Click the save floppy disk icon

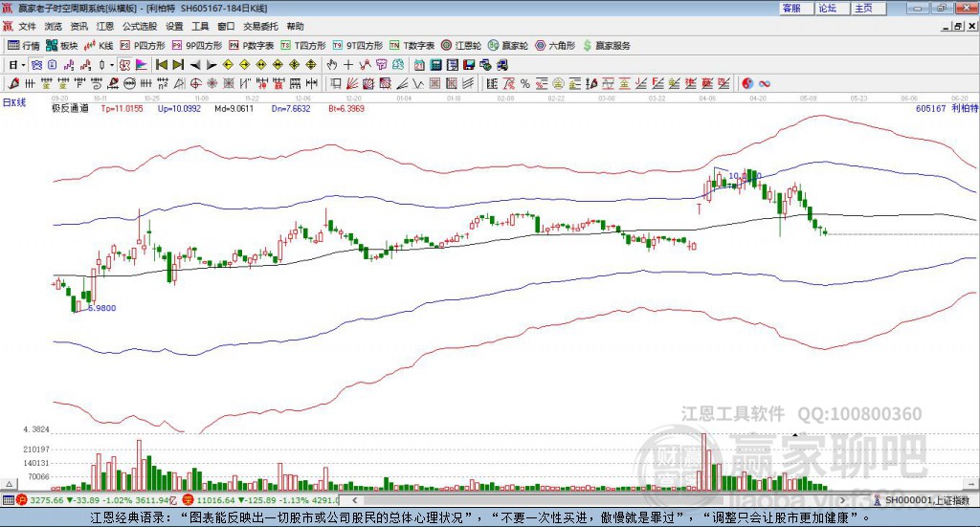point(469,65)
